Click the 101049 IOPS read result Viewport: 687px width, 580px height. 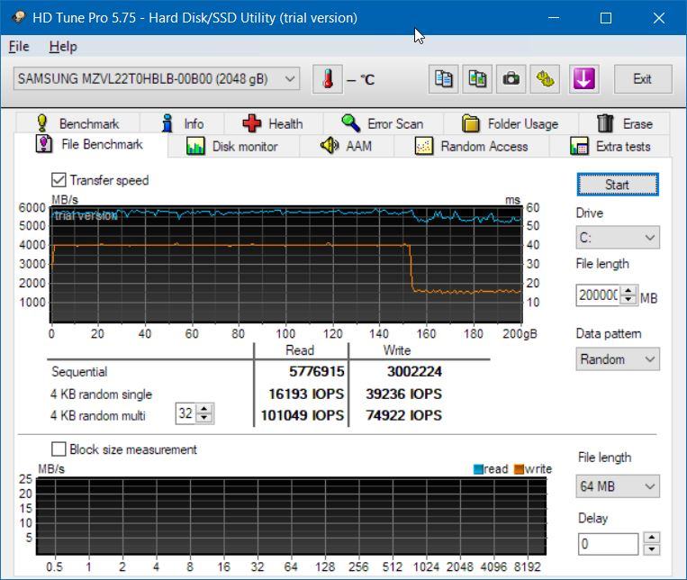pyautogui.click(x=303, y=415)
